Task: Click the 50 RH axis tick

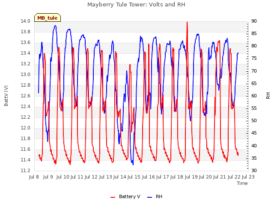Action: click(x=254, y=120)
